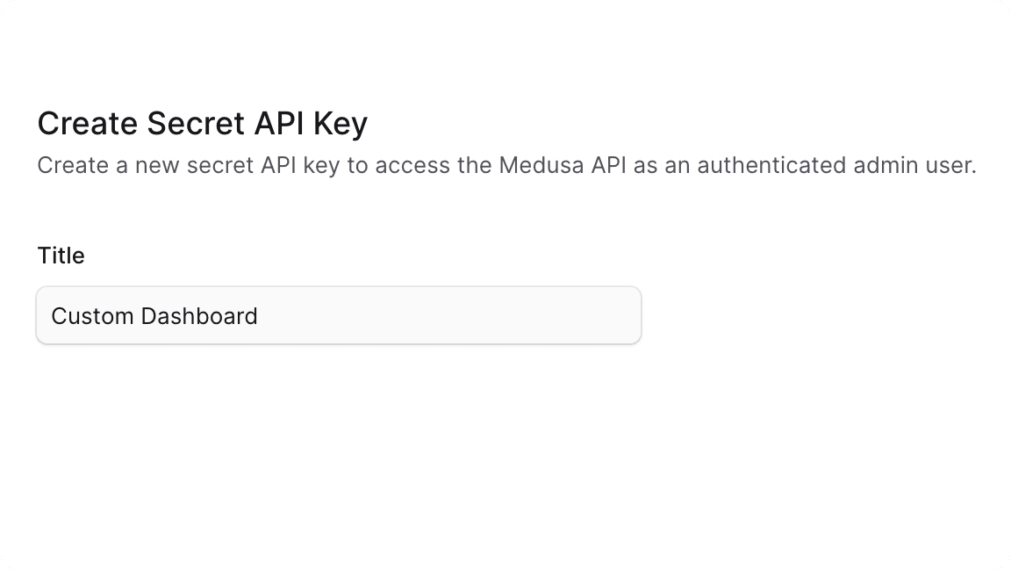The height and width of the screenshot is (569, 1011).
Task: Click inside the Custom Dashboard text box
Action: pyautogui.click(x=338, y=314)
